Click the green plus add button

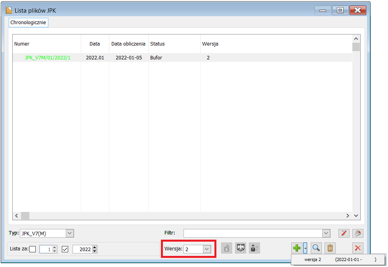point(297,248)
